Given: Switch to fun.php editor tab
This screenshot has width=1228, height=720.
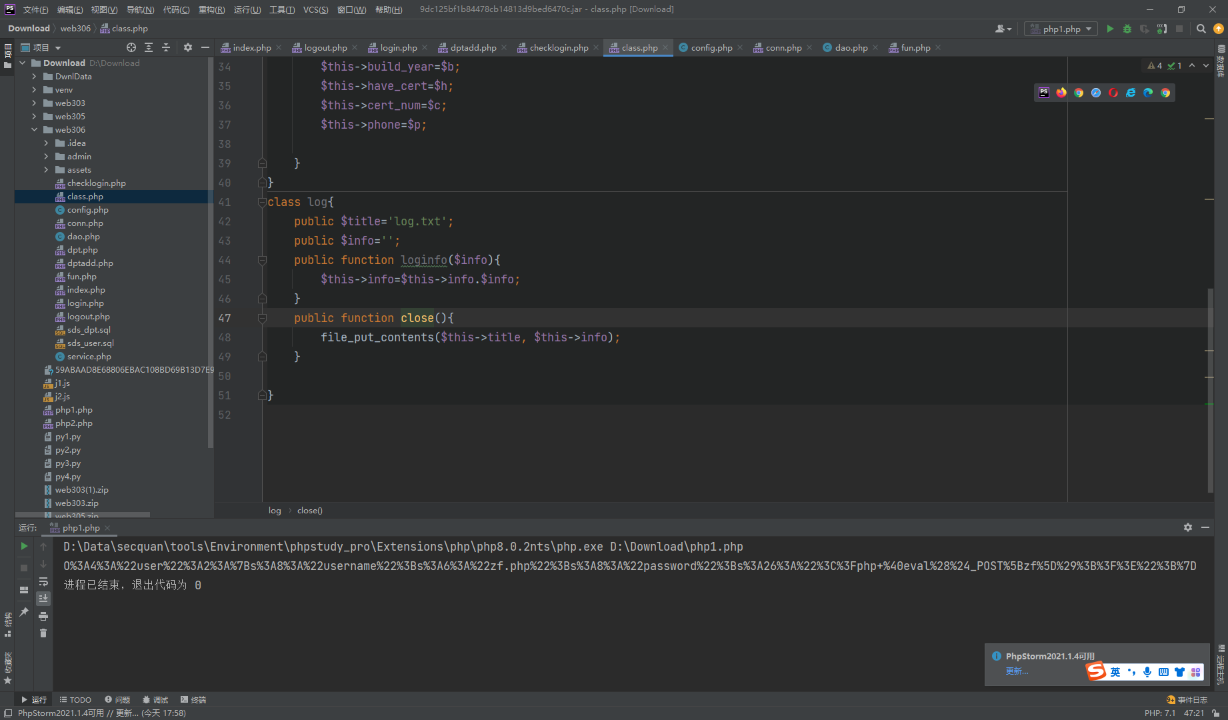Looking at the screenshot, I should coord(915,47).
